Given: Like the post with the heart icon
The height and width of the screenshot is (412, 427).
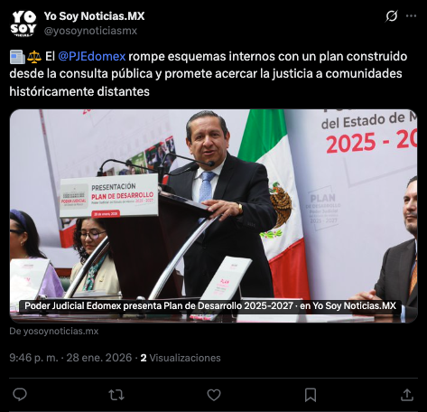Looking at the screenshot, I should tap(214, 395).
